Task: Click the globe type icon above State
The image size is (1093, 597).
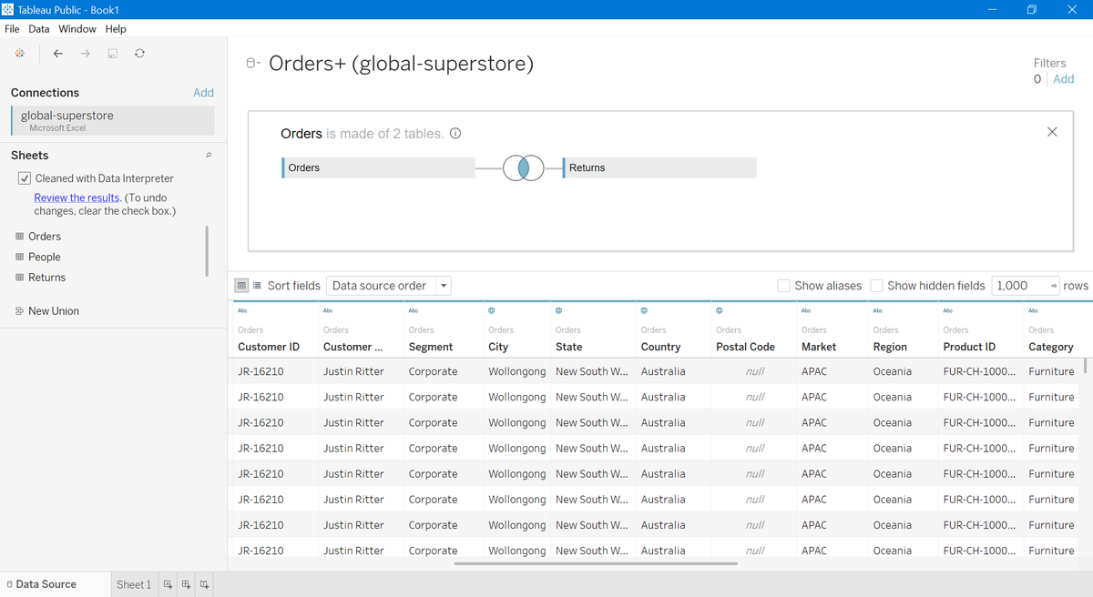Action: [559, 311]
